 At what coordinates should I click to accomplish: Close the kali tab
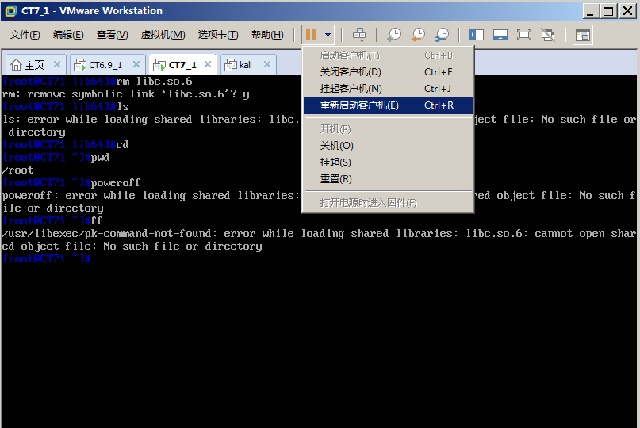267,64
